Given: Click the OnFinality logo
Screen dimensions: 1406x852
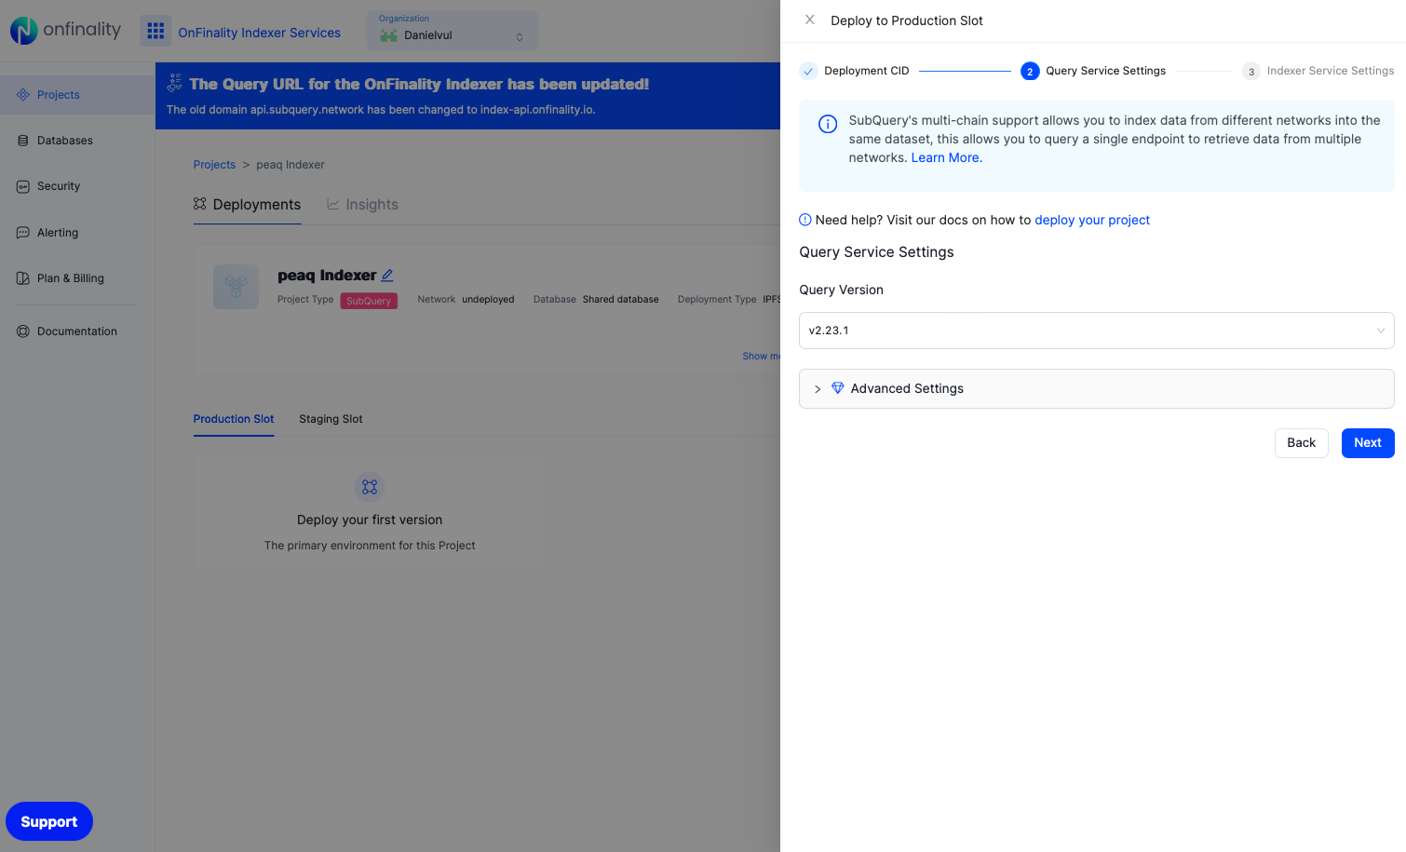Looking at the screenshot, I should [63, 30].
